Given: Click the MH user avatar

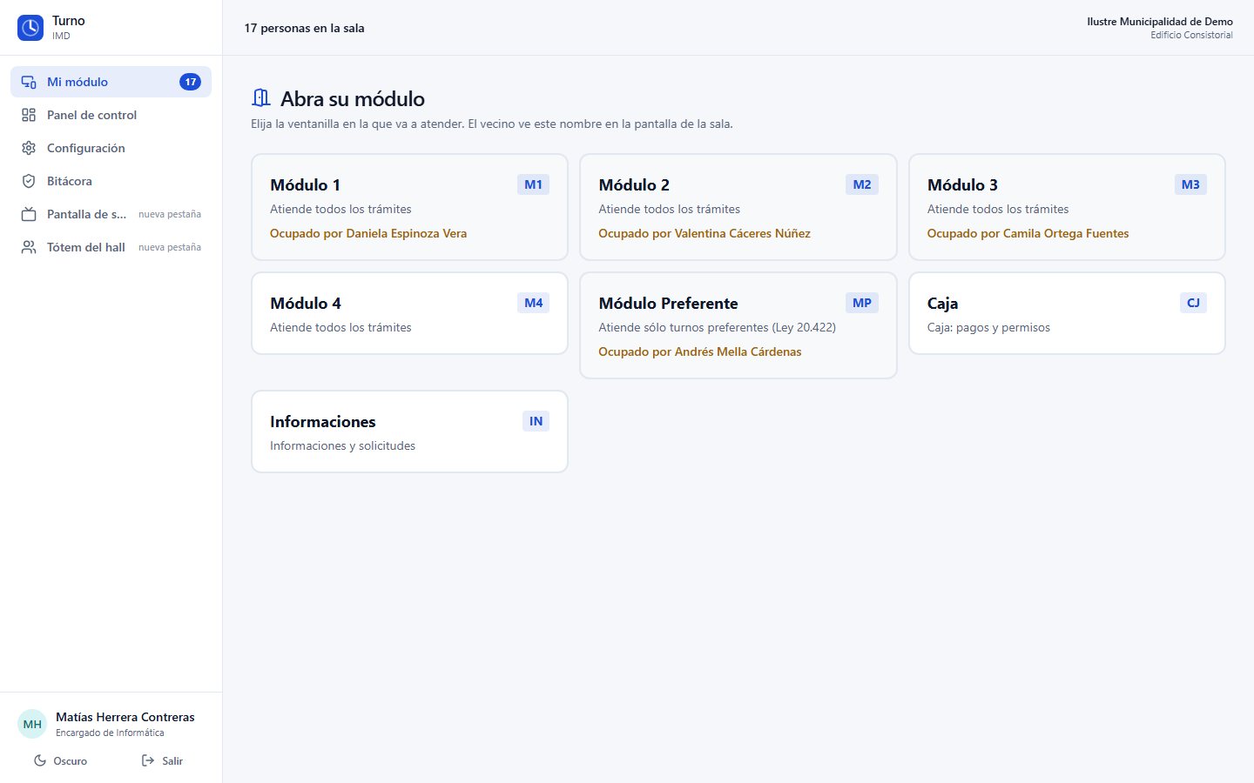Looking at the screenshot, I should (x=32, y=724).
